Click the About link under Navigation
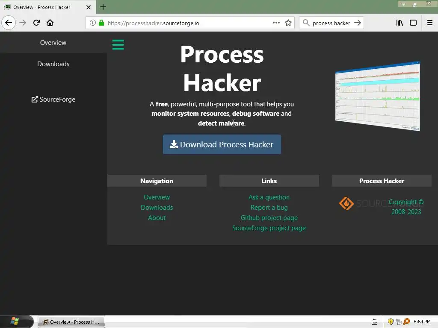The image size is (438, 328). coord(157,218)
